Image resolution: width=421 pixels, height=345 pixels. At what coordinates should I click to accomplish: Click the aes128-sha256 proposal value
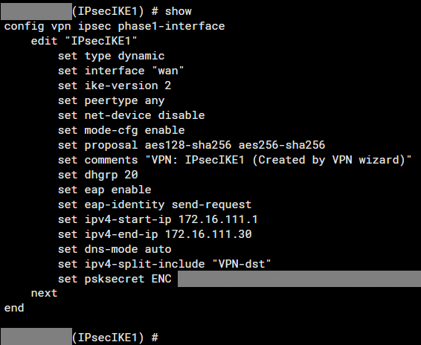pyautogui.click(x=188, y=145)
